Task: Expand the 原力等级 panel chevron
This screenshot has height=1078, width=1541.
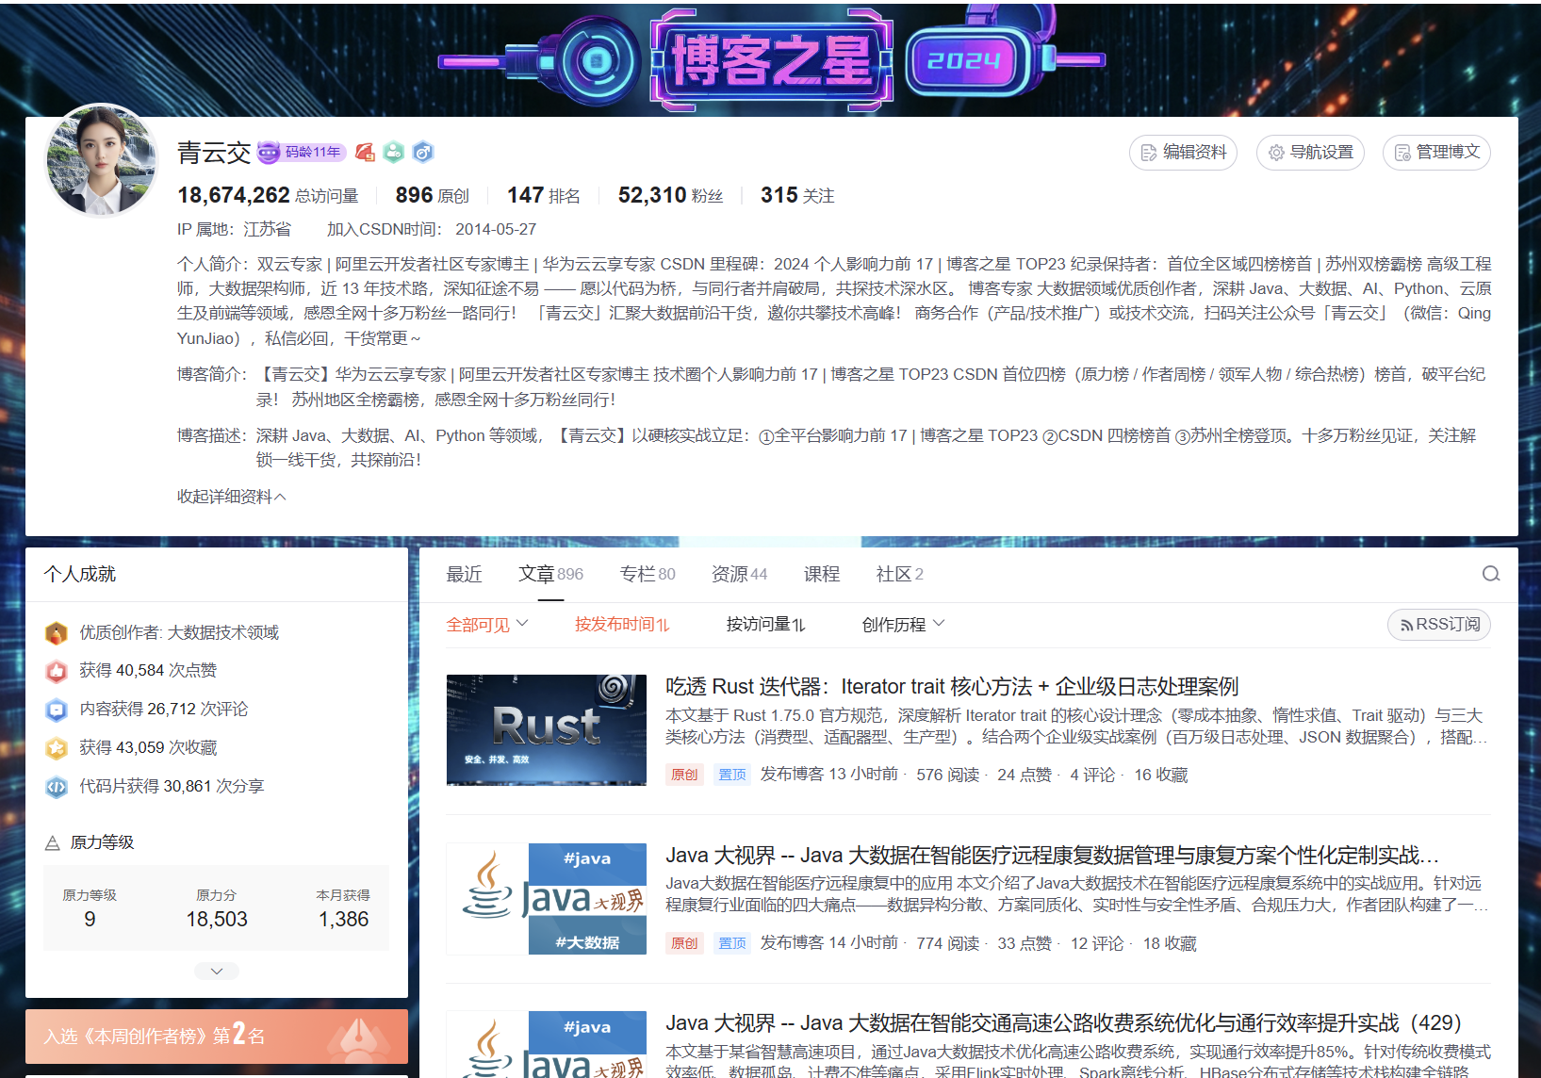Action: (217, 971)
